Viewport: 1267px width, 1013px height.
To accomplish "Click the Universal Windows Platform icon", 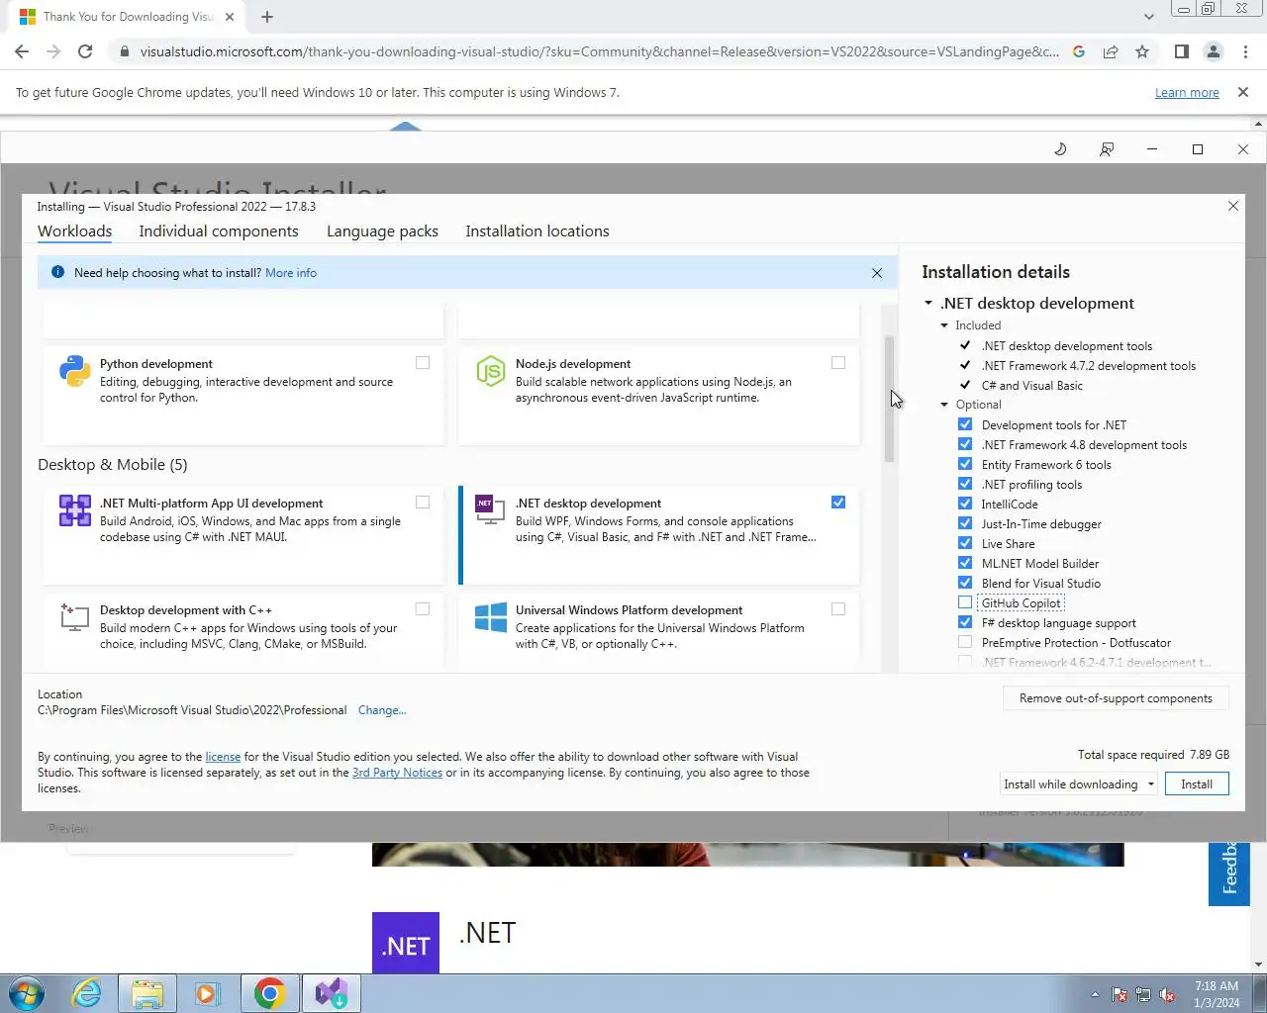I will 491,617.
